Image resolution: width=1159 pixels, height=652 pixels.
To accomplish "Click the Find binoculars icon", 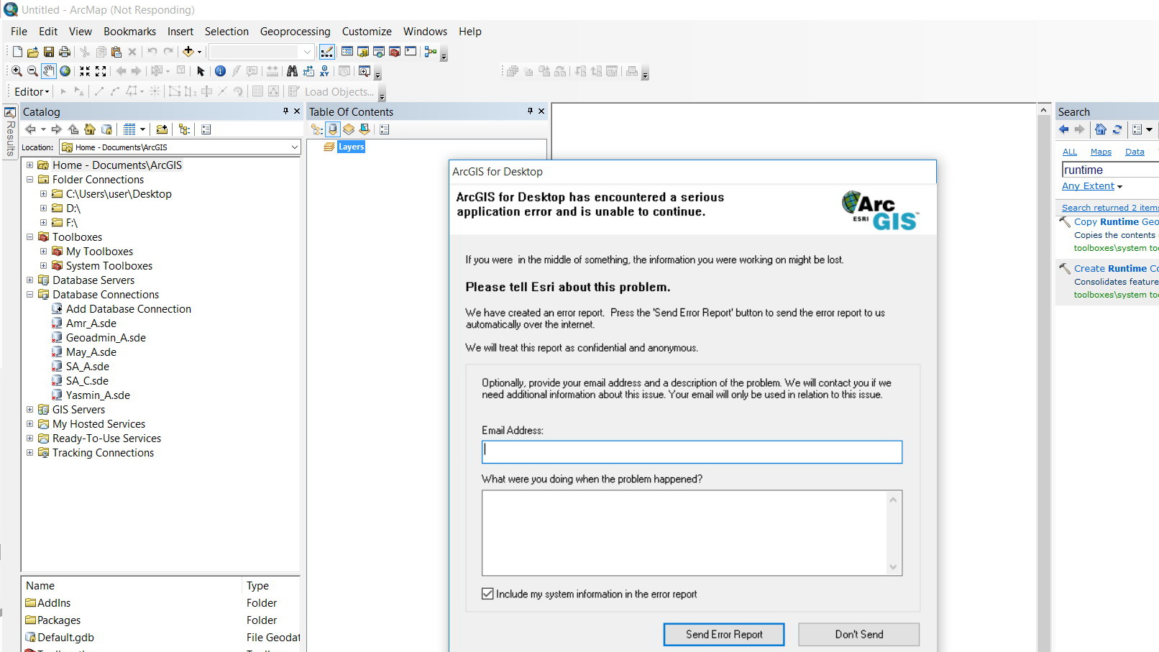I will coord(292,71).
